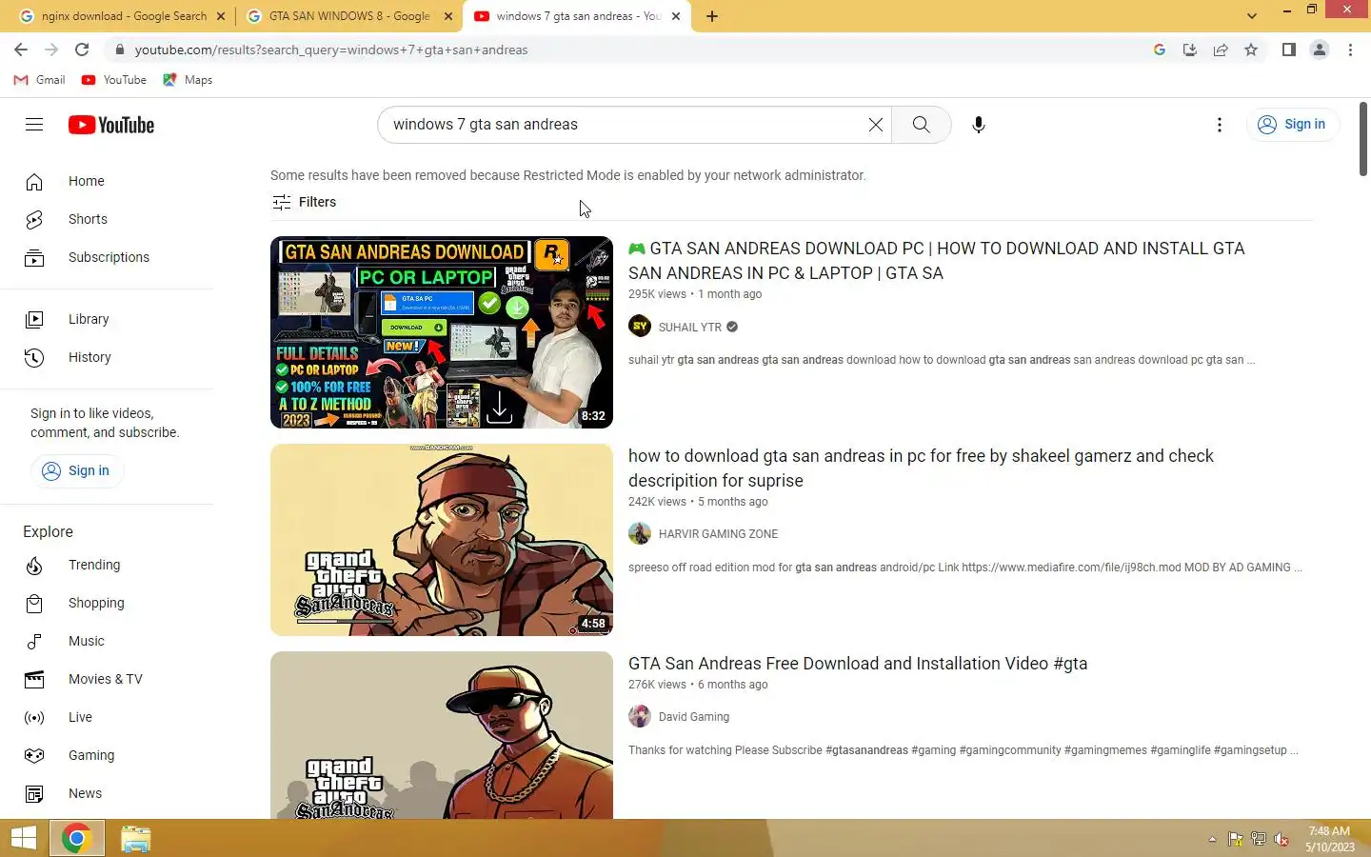Click the magnifier search button
The height and width of the screenshot is (857, 1371).
[x=921, y=125]
